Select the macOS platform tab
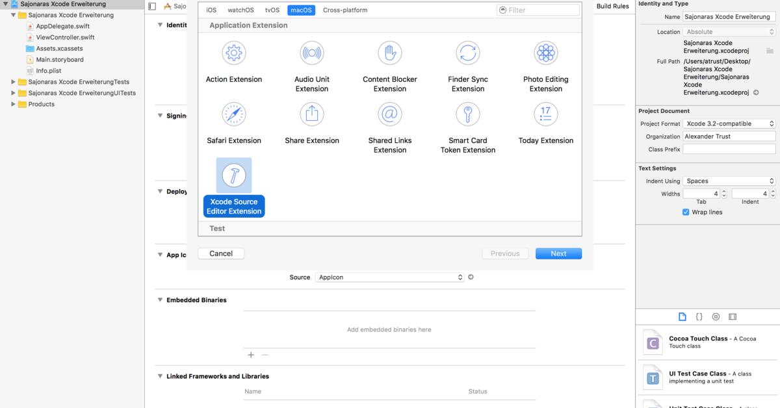Viewport: 780px width, 408px height. tap(301, 10)
